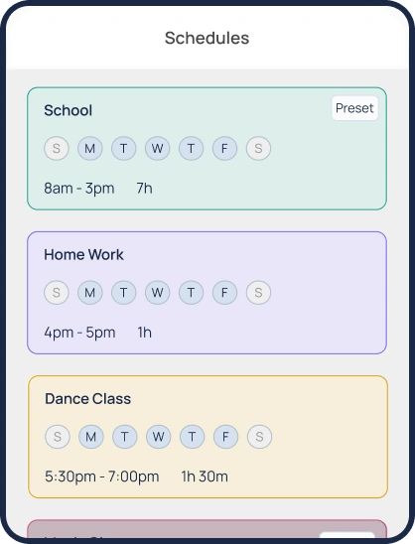Image resolution: width=415 pixels, height=544 pixels.
Task: Toggle Friday in the Home Work schedule
Action: pos(224,293)
